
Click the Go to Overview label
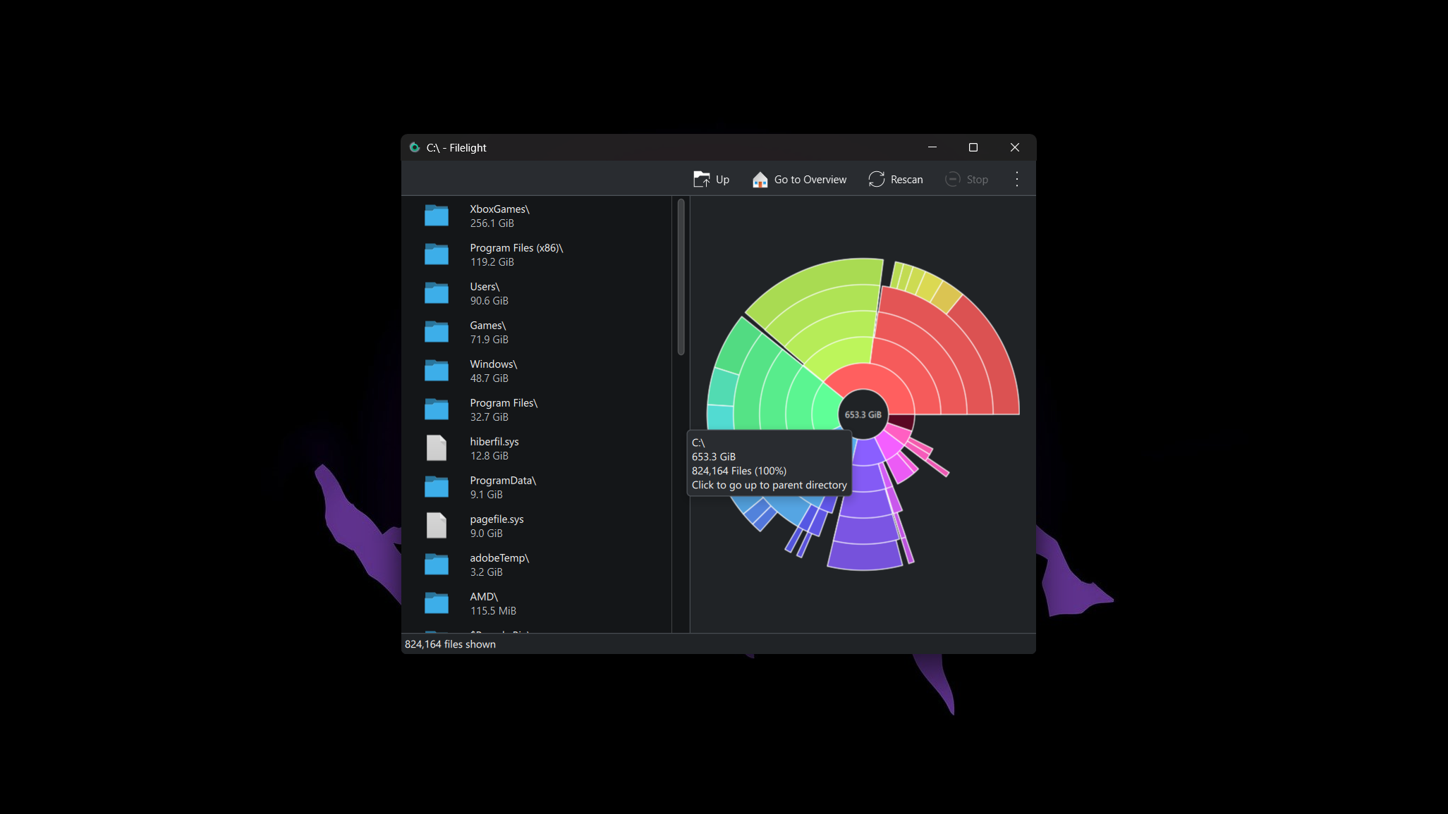tap(810, 180)
